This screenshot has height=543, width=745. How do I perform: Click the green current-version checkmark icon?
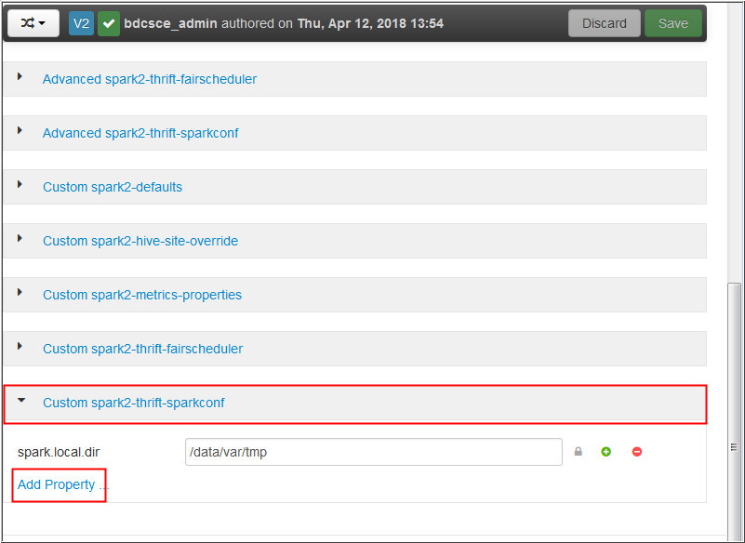108,22
